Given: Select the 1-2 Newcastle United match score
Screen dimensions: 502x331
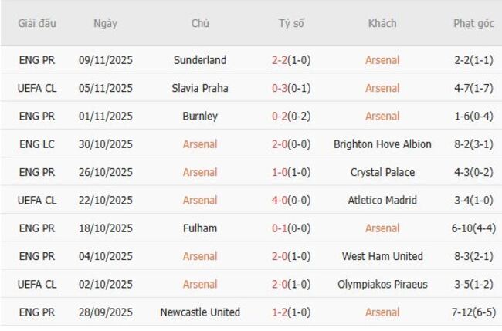Looking at the screenshot, I should (280, 312).
